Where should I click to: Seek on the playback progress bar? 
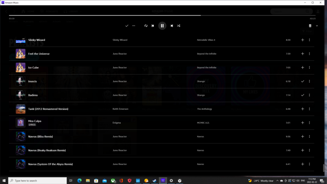click(162, 15)
